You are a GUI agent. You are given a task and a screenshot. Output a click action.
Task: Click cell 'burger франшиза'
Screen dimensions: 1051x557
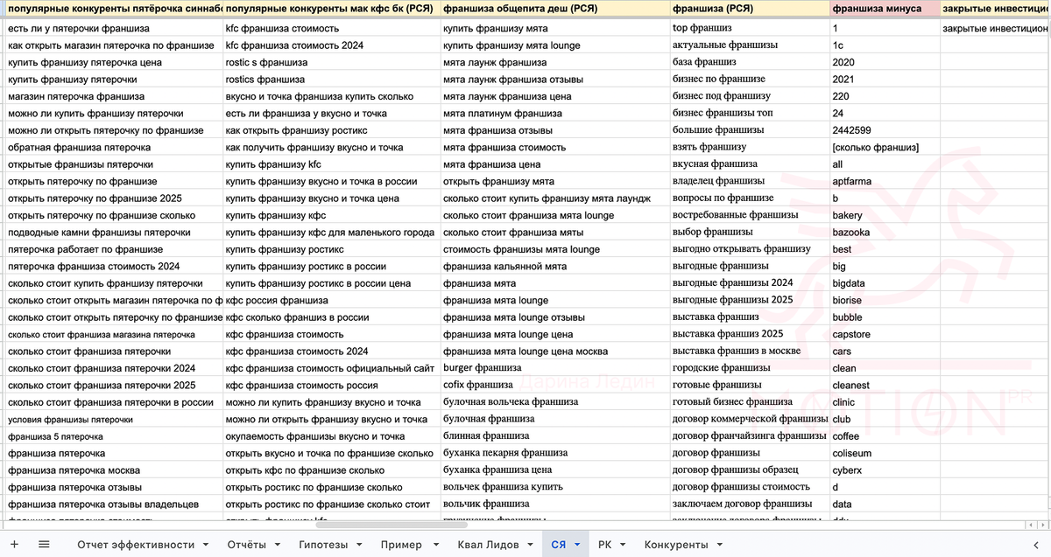tap(554, 368)
